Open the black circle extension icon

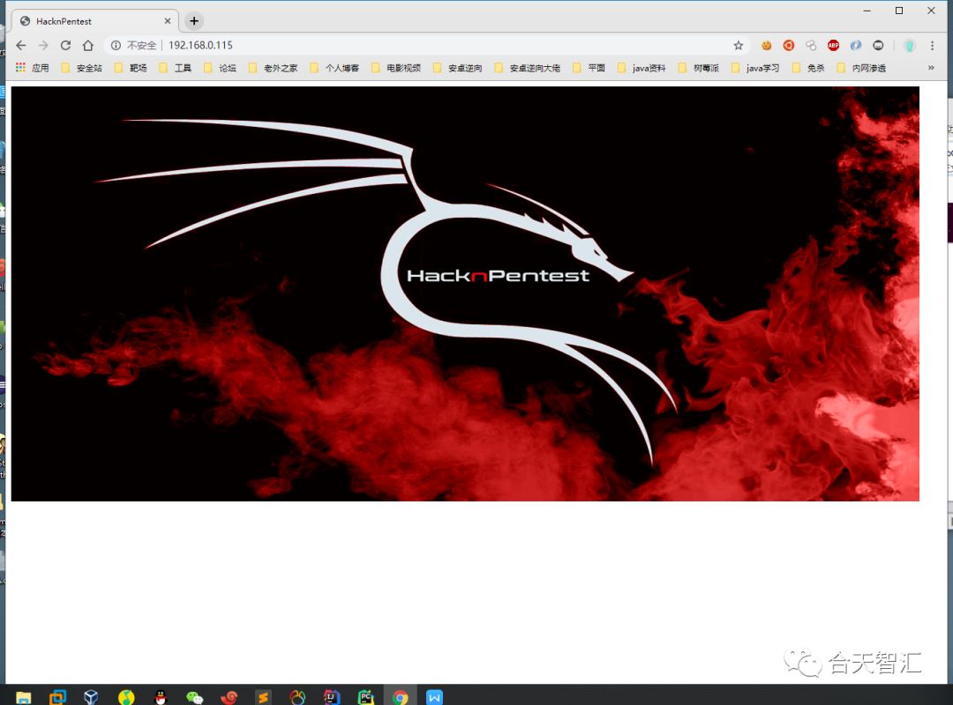tap(878, 46)
